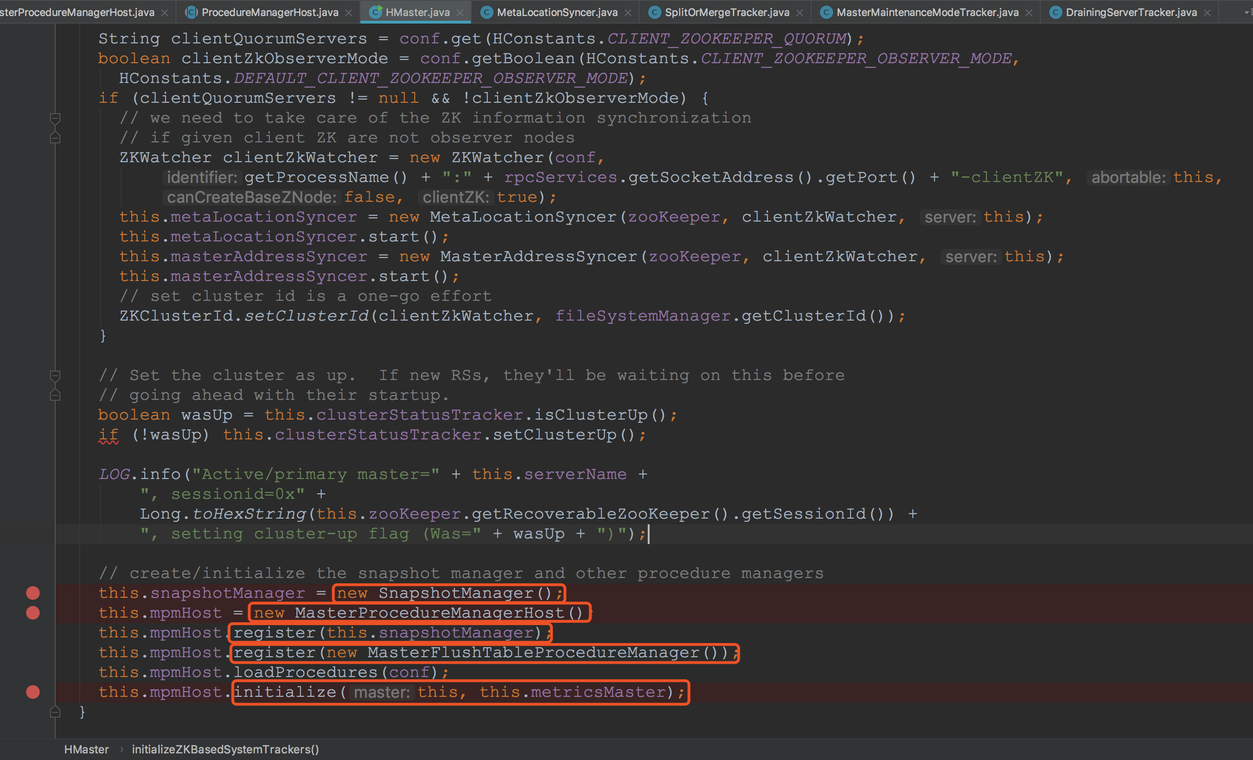Click the ", setting cluster-up flag (Was=" string
Screen dimensions: 1253x760
pyautogui.click(x=310, y=534)
